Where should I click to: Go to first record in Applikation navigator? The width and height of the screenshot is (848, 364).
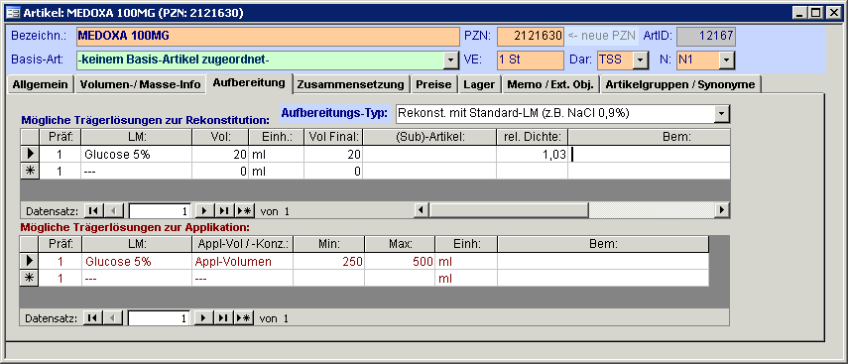pyautogui.click(x=92, y=318)
